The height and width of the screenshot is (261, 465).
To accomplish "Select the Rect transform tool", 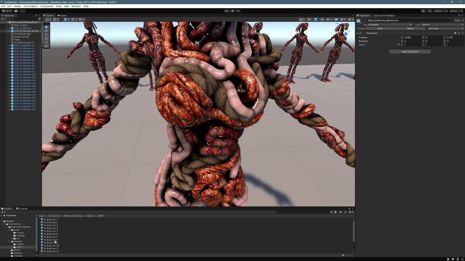I will [x=46, y=42].
